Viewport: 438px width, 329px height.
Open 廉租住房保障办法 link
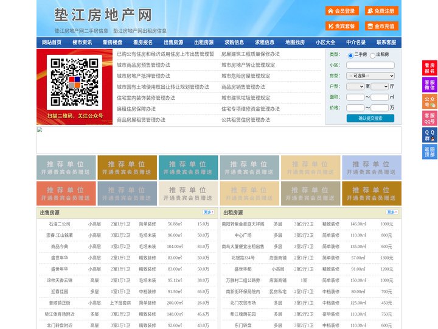click(136, 109)
